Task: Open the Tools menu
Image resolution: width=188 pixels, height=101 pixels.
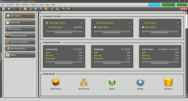Action: [x=41, y=5]
